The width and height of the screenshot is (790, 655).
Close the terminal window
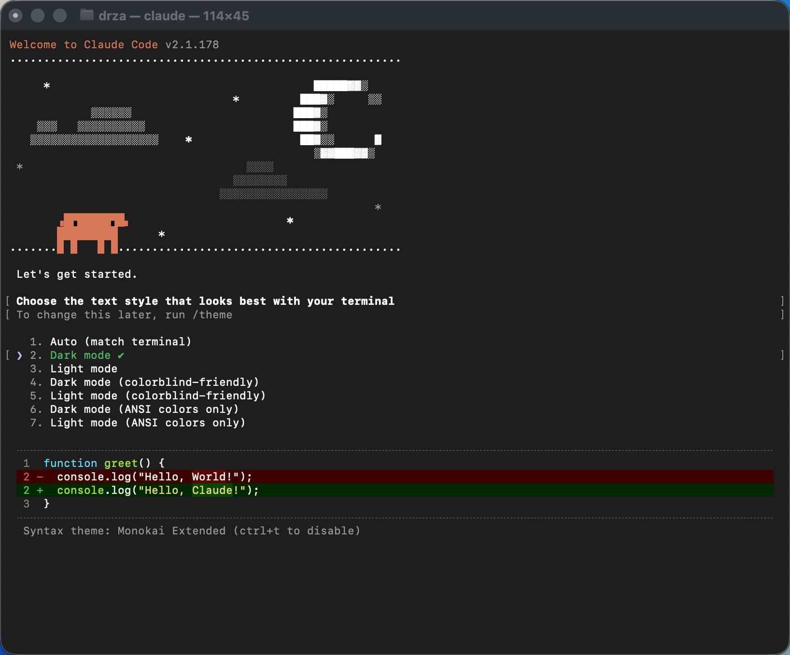tap(15, 15)
